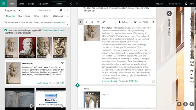Close the Suggested sources panel
The width and height of the screenshot is (196, 110).
tap(67, 10)
